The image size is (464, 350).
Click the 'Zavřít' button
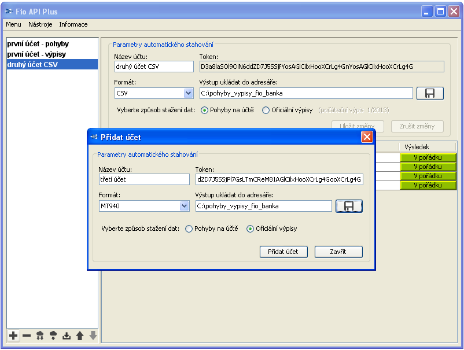(x=338, y=252)
